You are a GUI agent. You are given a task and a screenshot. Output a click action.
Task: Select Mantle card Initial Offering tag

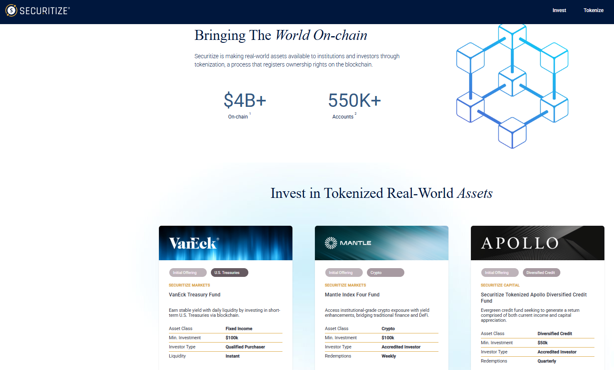click(344, 273)
